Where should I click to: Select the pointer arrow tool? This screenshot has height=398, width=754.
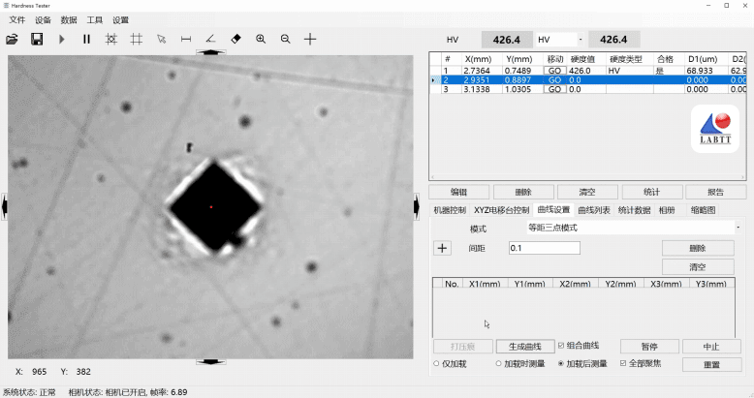point(161,39)
